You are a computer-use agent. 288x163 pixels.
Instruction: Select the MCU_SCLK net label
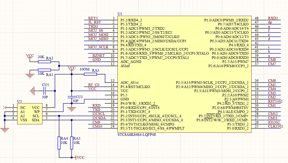[x=98, y=47]
